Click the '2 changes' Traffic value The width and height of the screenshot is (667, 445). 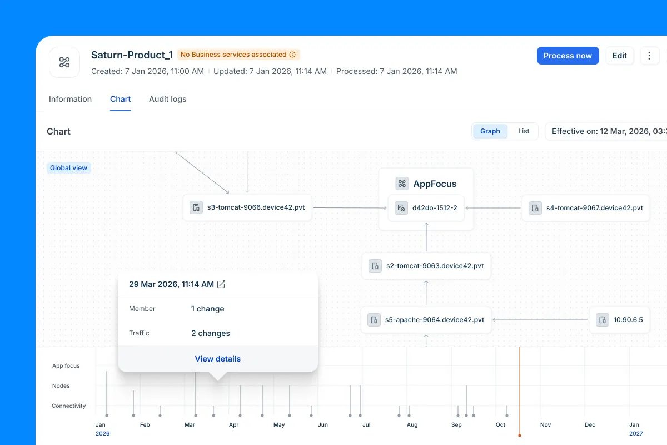pos(211,333)
